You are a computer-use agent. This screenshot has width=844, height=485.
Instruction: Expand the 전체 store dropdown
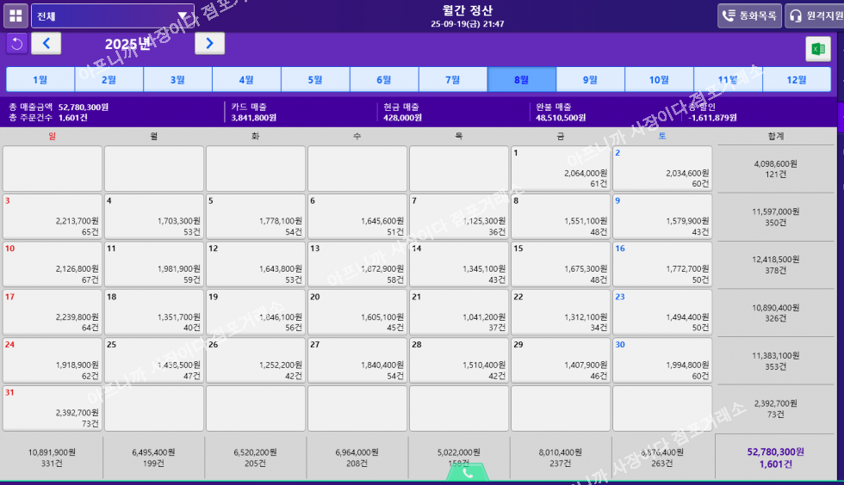(x=112, y=15)
